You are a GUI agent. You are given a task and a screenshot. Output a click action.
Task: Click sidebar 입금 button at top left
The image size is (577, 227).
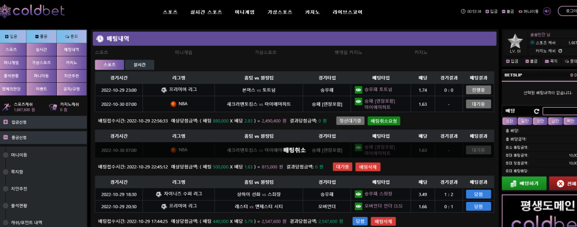[x=14, y=36]
